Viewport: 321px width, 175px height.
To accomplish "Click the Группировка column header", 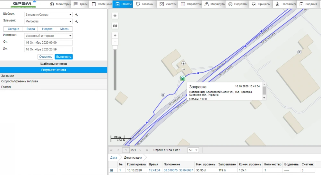I will pos(136,164).
